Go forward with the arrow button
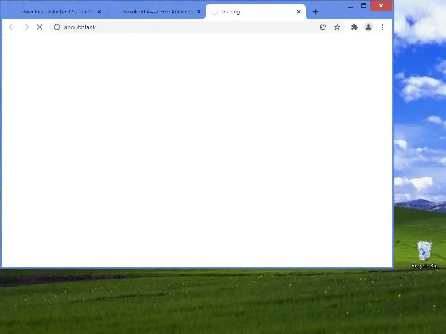The image size is (446, 334). [26, 27]
